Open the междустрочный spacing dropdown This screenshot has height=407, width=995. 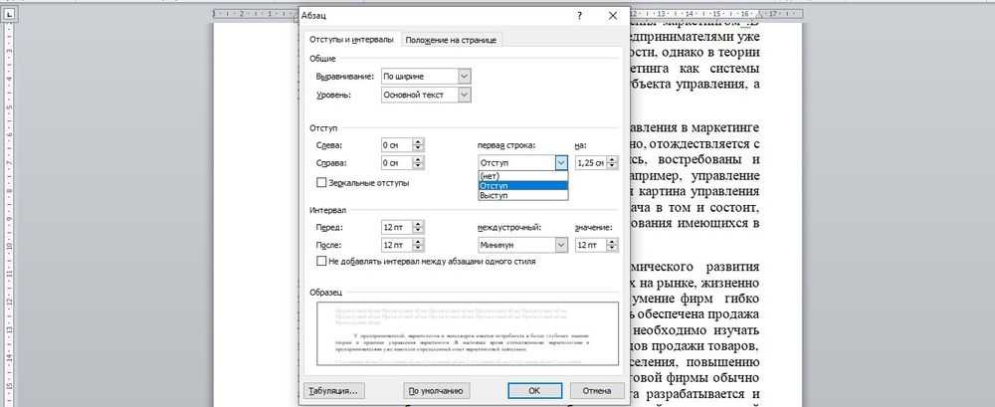pyautogui.click(x=561, y=245)
